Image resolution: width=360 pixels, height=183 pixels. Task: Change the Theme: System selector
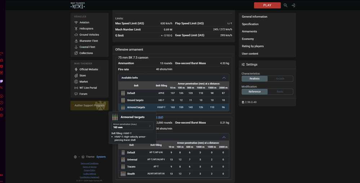[101, 157]
